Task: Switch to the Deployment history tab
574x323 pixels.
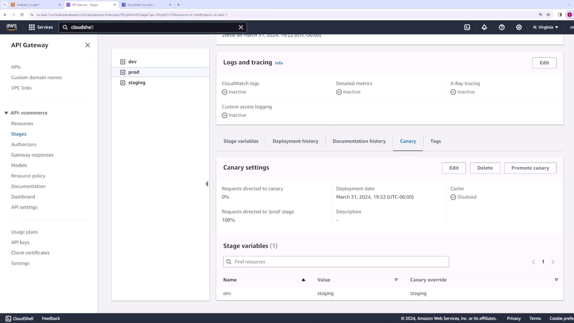Action: point(295,141)
